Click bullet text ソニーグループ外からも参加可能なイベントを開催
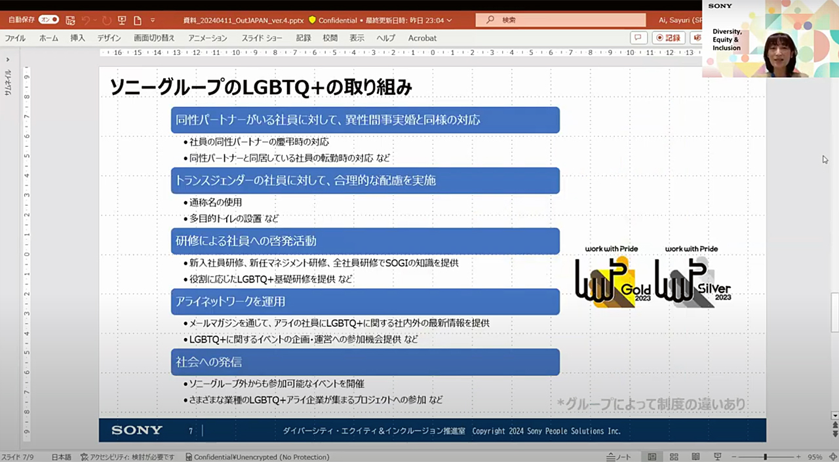Viewport: 839px width, 462px height. 276,383
